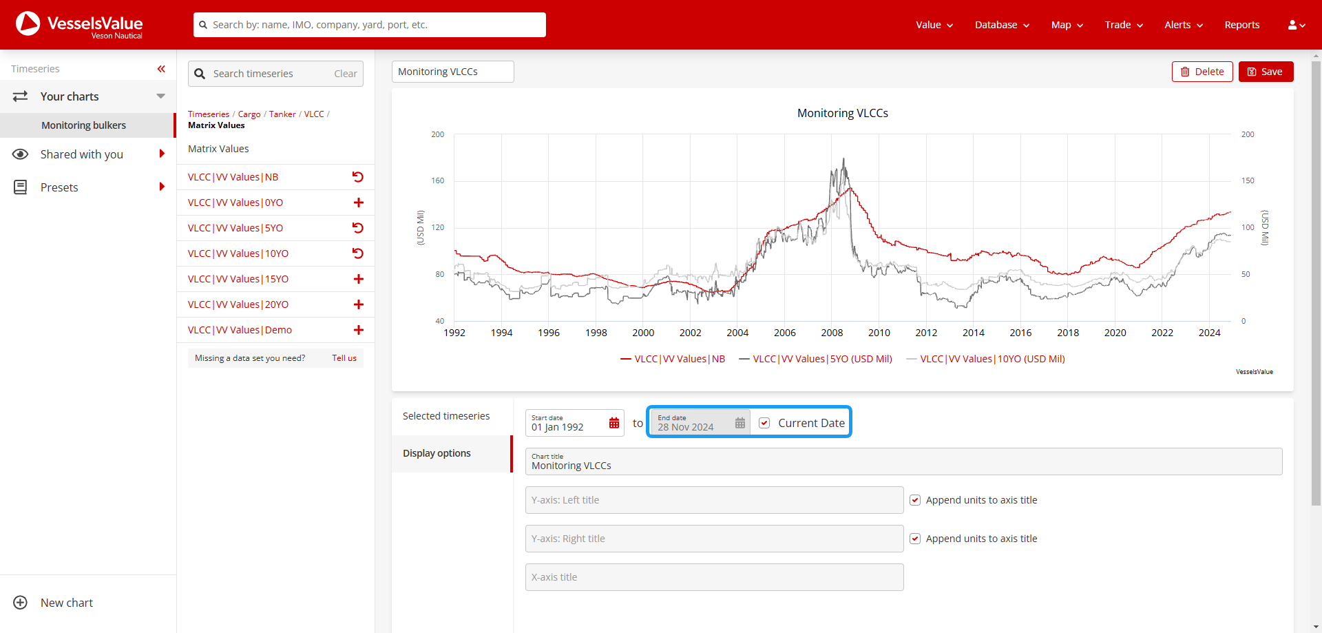Open the start date calendar picker
Screen dimensions: 1322x633
coord(614,423)
